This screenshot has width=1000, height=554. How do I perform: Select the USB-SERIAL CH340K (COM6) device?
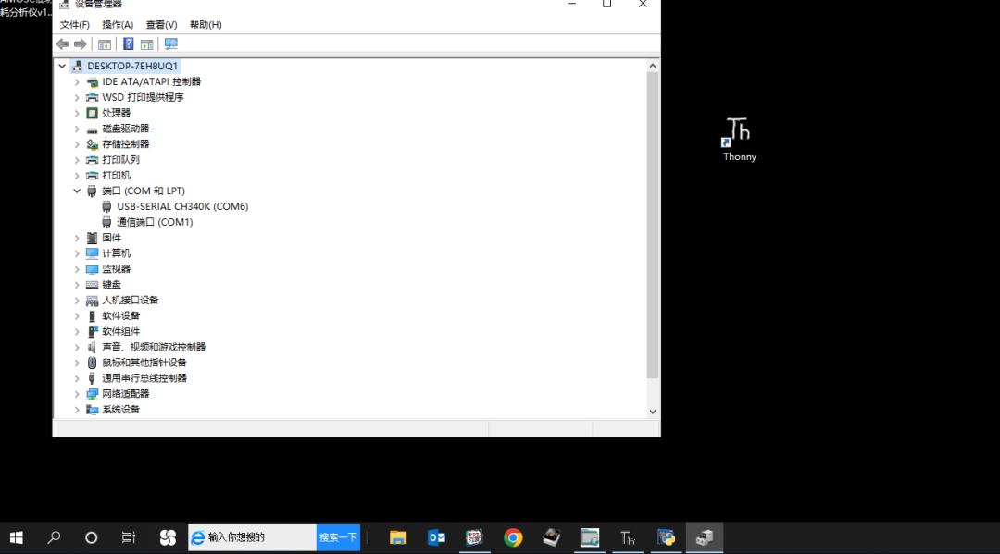(182, 207)
